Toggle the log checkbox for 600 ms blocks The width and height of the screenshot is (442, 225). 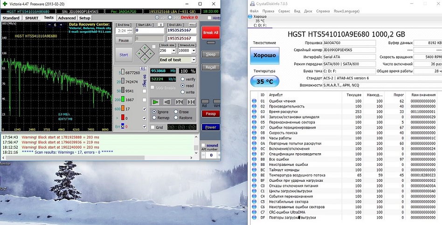tap(145, 109)
